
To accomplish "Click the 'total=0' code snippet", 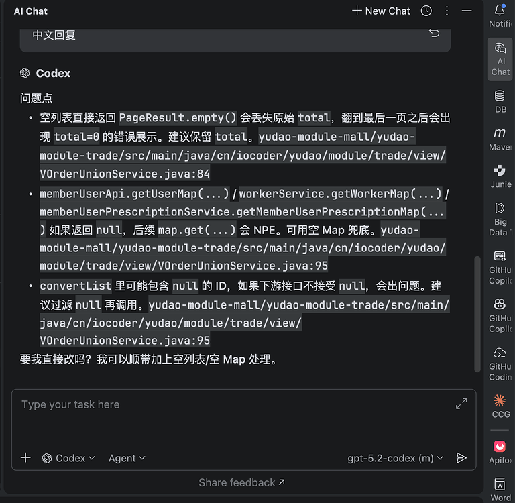I will click(x=76, y=137).
